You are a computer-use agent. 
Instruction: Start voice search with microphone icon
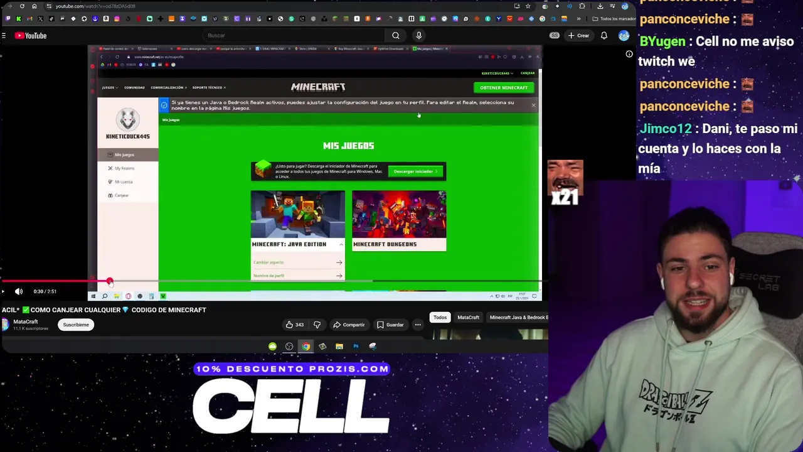tap(419, 36)
